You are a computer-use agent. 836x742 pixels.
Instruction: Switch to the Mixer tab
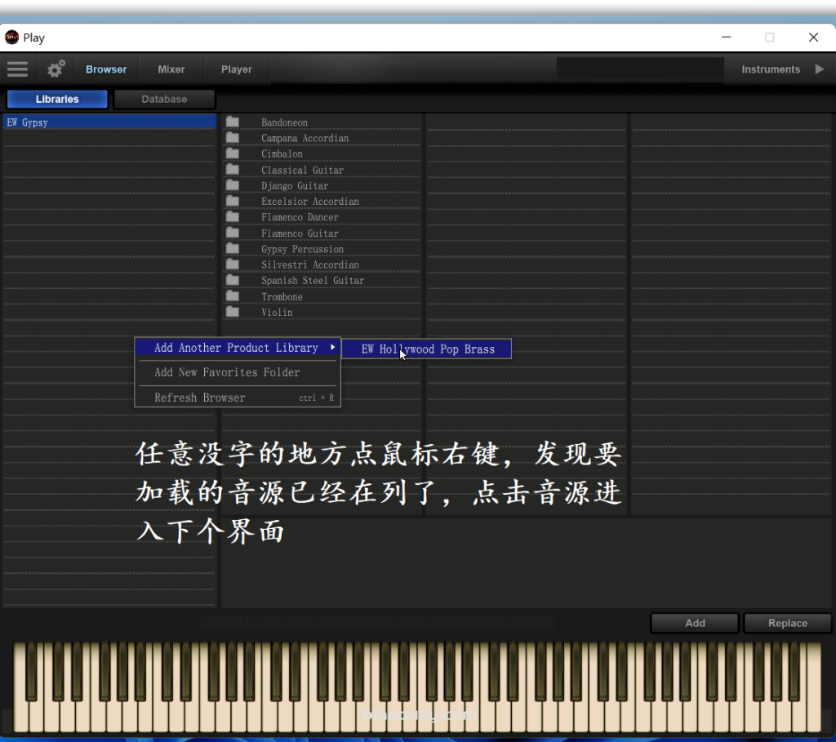(x=171, y=69)
